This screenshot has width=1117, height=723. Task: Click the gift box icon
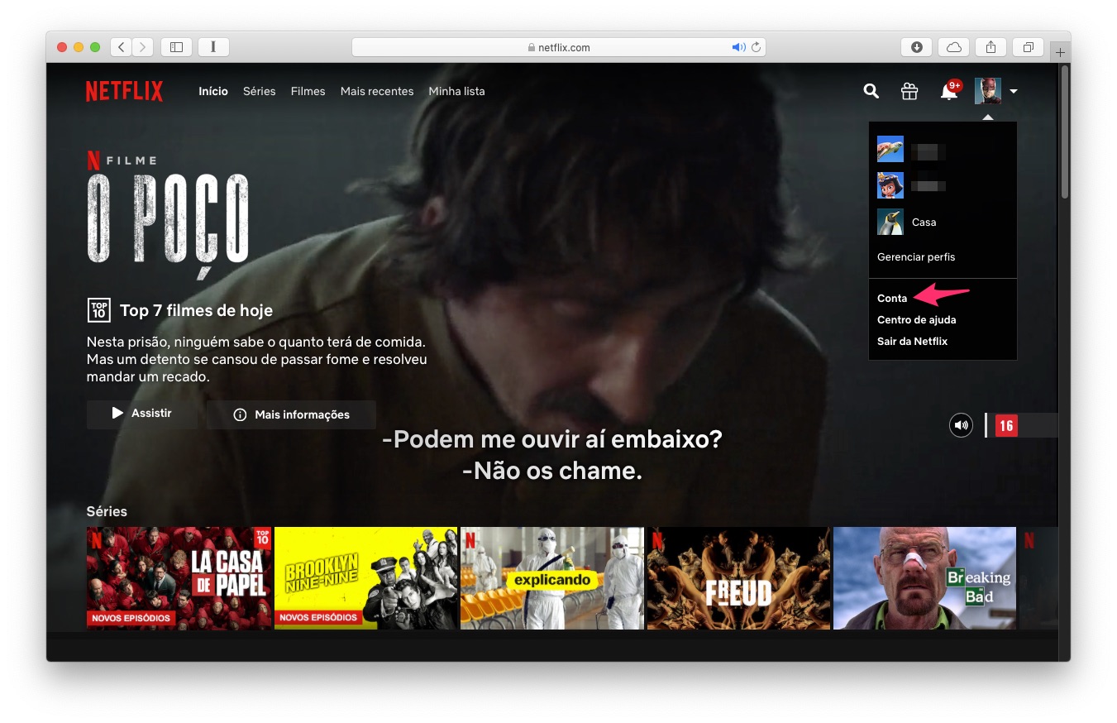pyautogui.click(x=909, y=91)
